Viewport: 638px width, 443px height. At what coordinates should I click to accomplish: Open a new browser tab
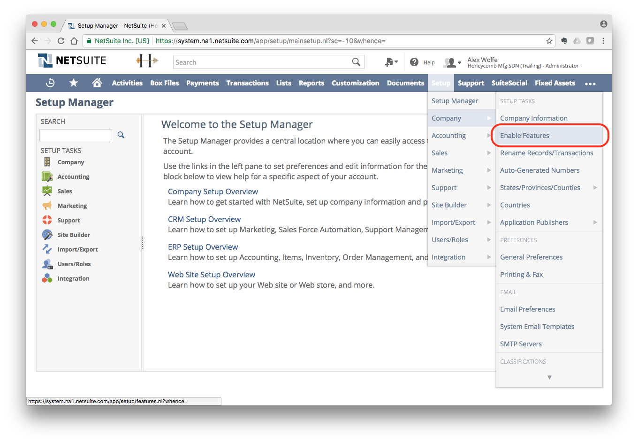point(180,26)
